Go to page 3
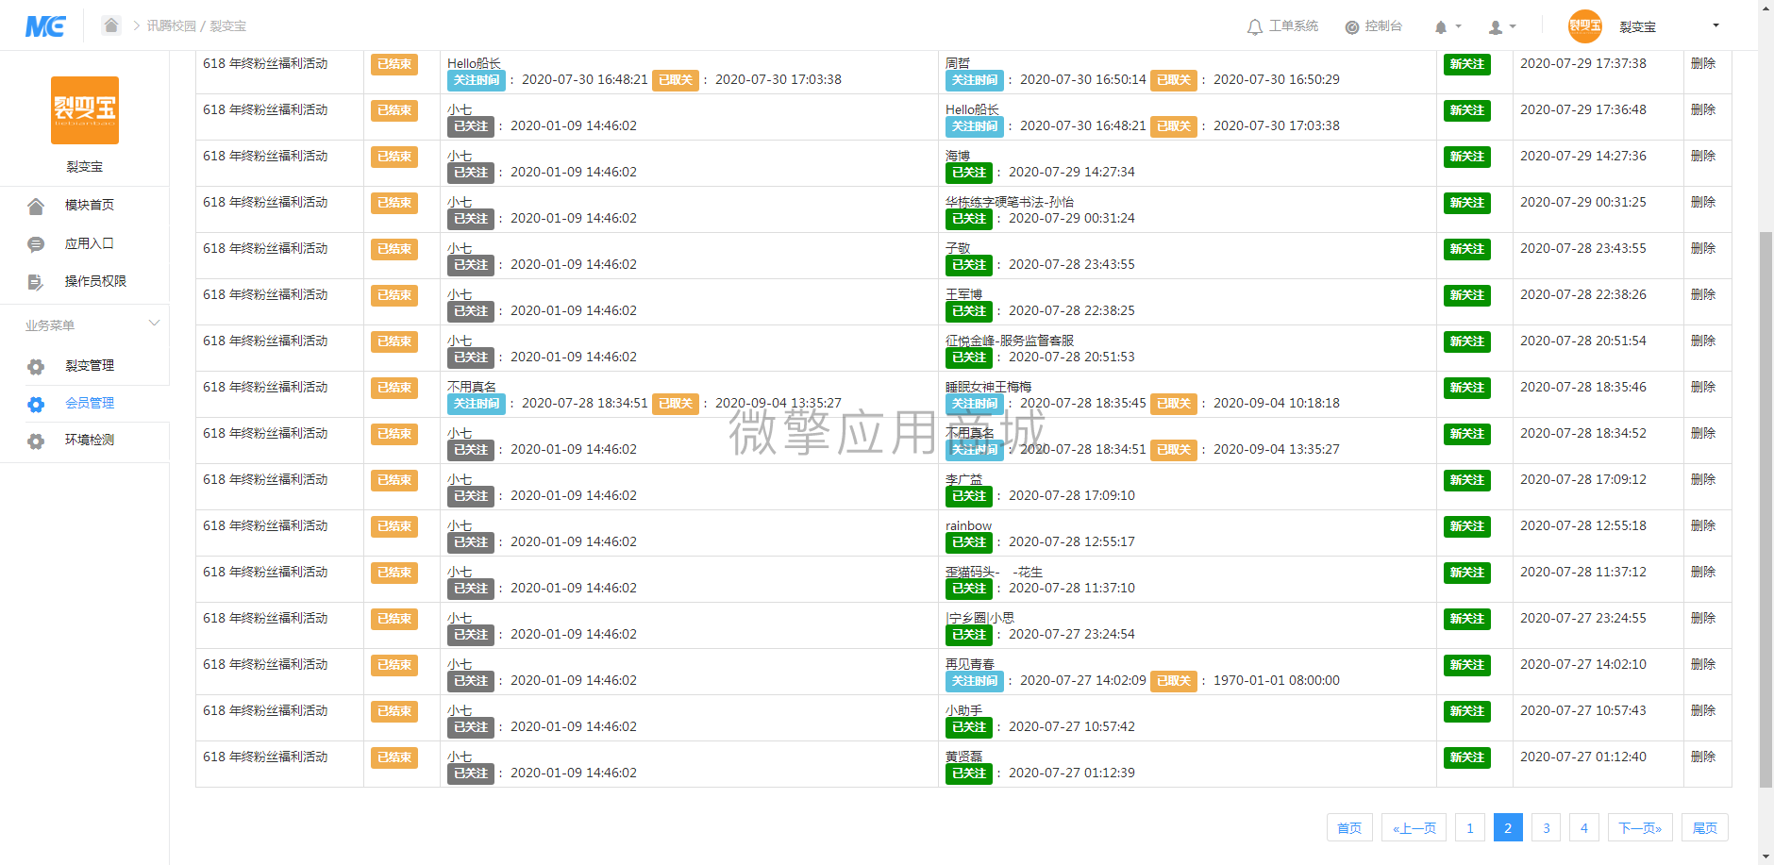The height and width of the screenshot is (865, 1774). click(1546, 828)
